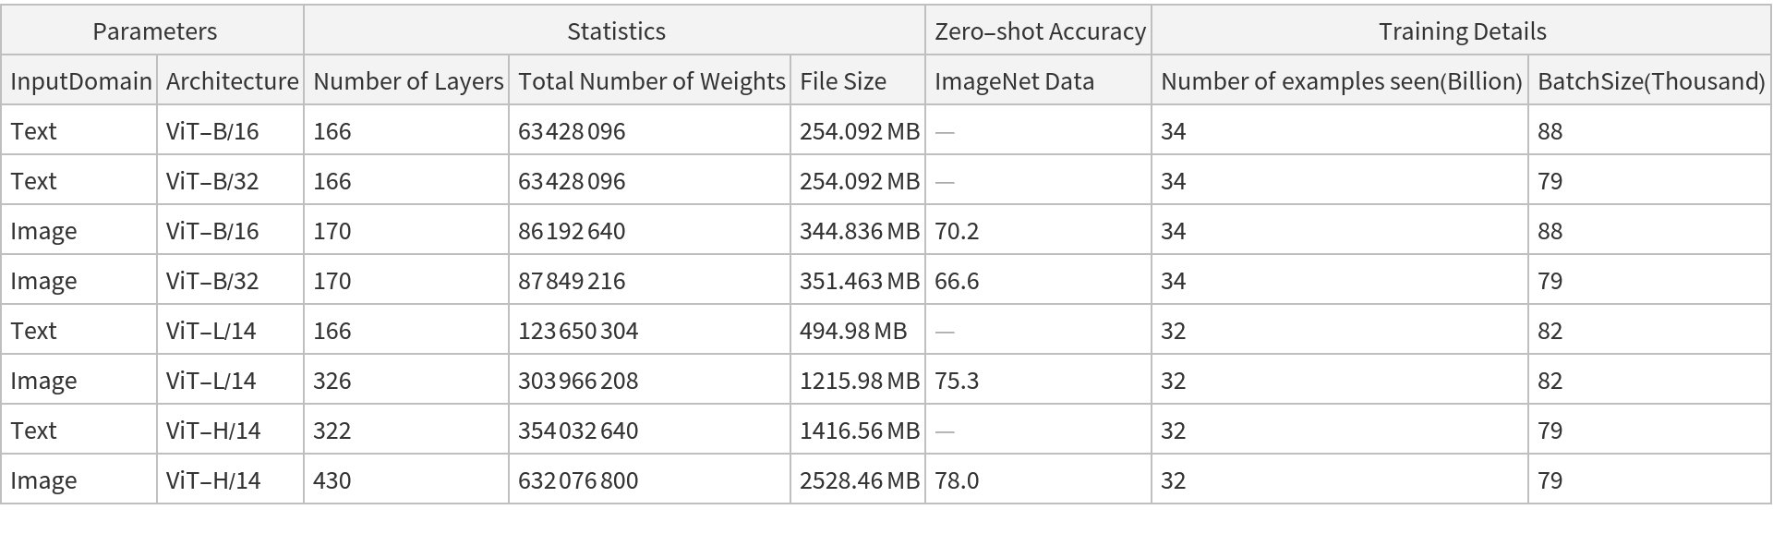The height and width of the screenshot is (534, 1773).
Task: Click the Training Details header
Action: 1462,31
